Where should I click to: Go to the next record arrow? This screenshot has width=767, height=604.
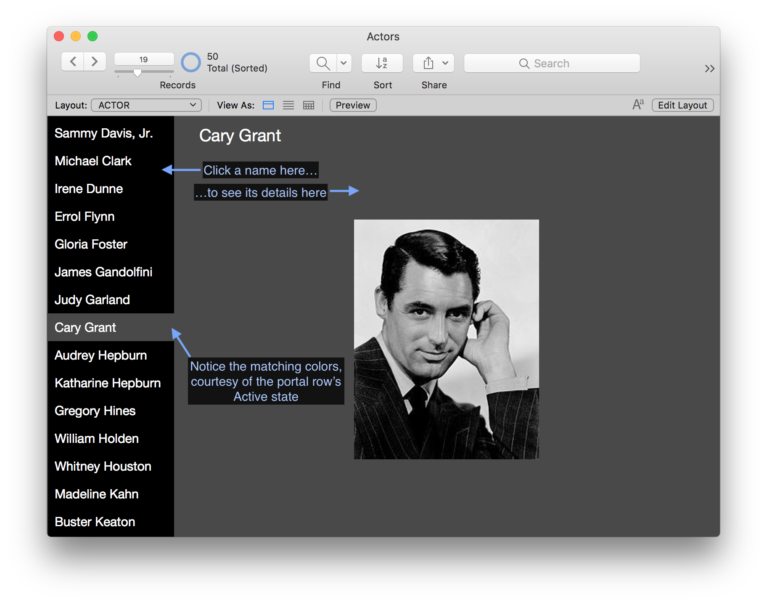point(95,62)
